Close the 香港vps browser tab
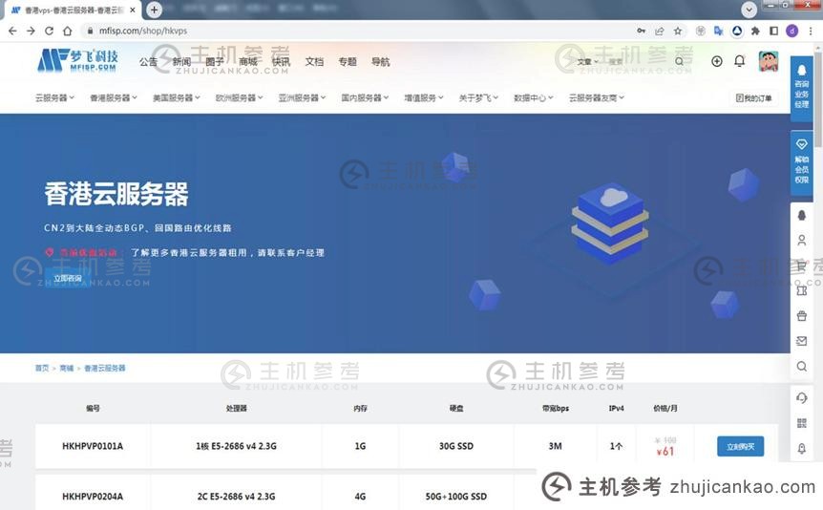Screen dimensions: 823x510 tap(133, 10)
